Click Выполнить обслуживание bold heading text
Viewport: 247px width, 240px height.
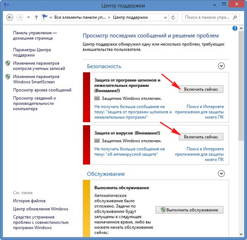point(122,188)
